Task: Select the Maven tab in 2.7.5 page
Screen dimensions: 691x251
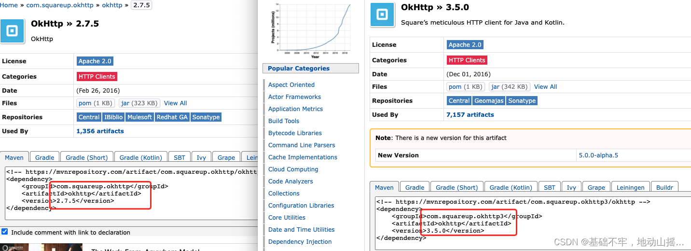Action: [14, 157]
